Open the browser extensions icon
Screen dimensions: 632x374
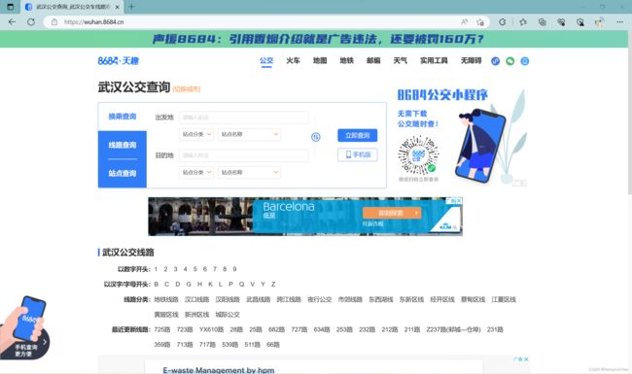(503, 22)
